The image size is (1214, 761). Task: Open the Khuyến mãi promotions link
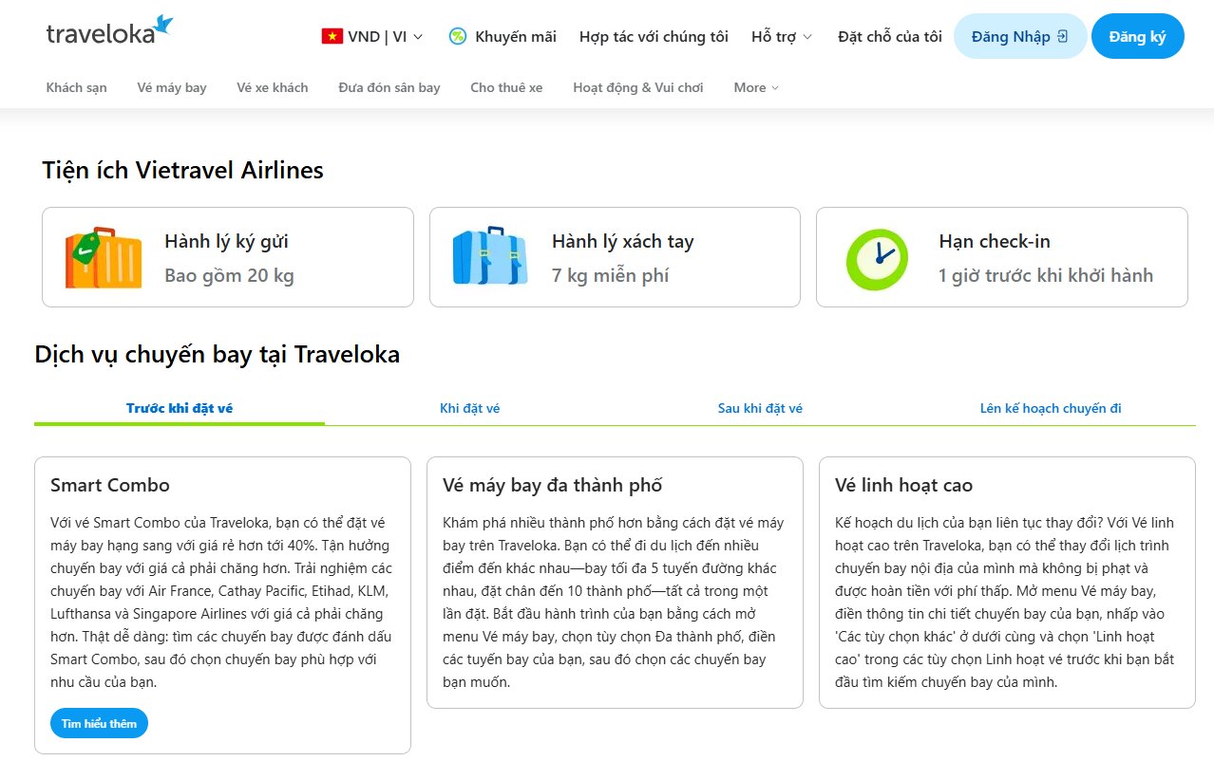(503, 37)
